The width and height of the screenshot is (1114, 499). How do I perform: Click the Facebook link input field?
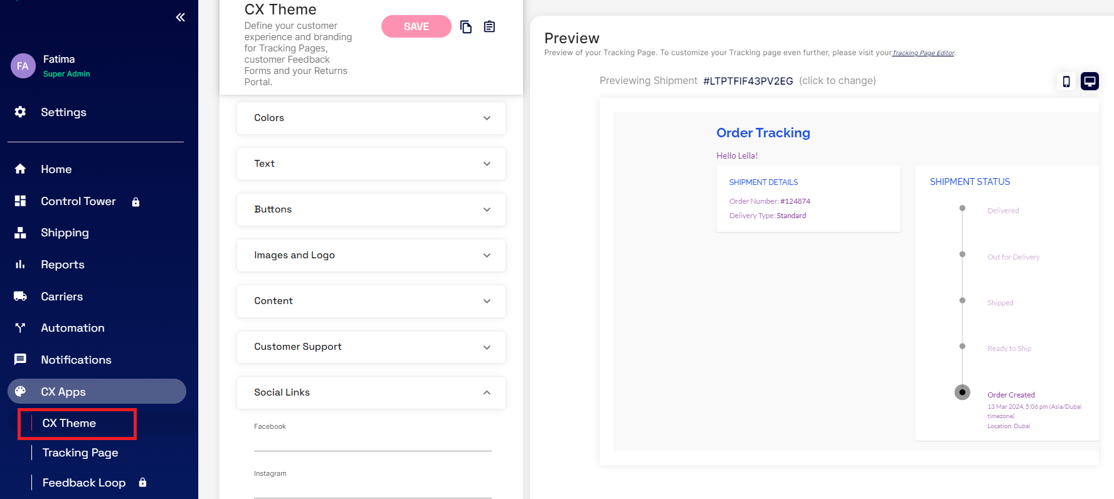click(373, 442)
